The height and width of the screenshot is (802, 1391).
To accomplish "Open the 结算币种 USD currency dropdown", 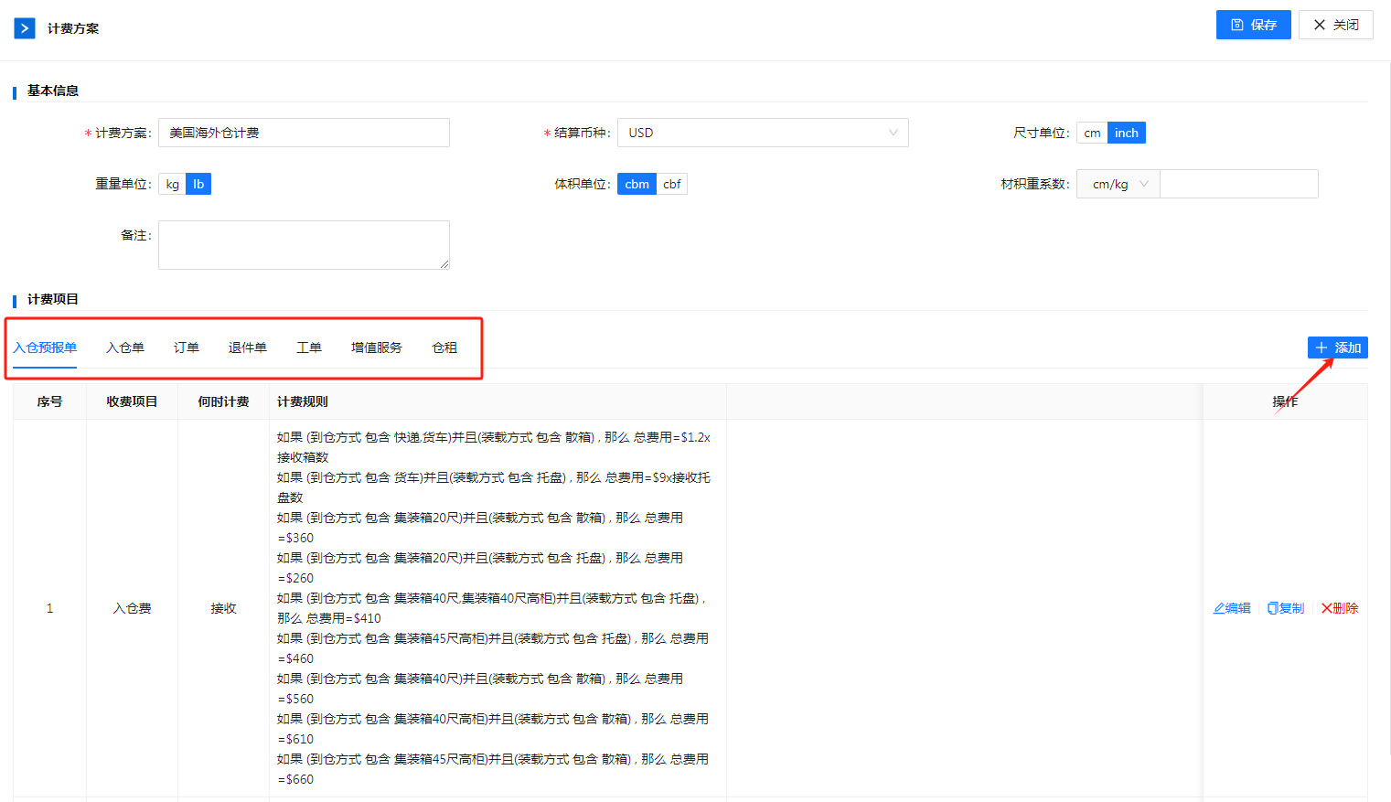I will [x=762, y=133].
